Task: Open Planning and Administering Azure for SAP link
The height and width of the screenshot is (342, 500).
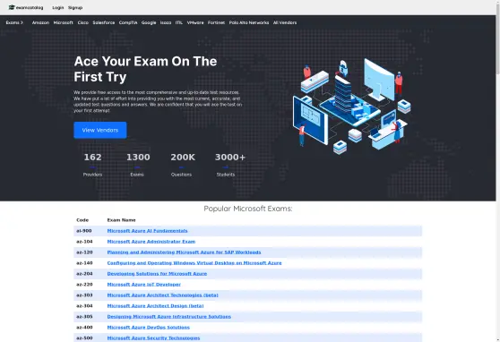Action: tap(184, 252)
